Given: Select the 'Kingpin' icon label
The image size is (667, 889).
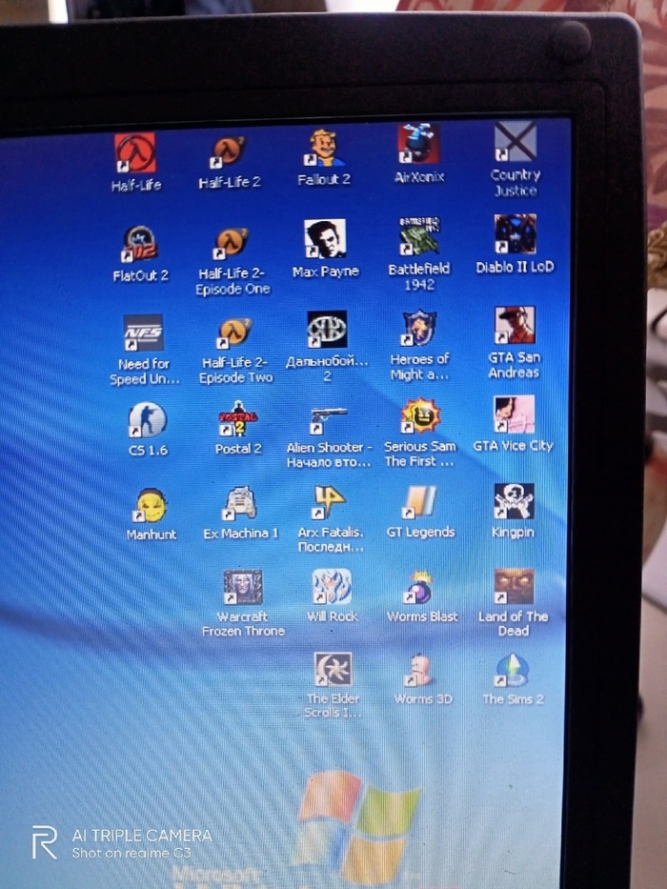Looking at the screenshot, I should coord(513,533).
